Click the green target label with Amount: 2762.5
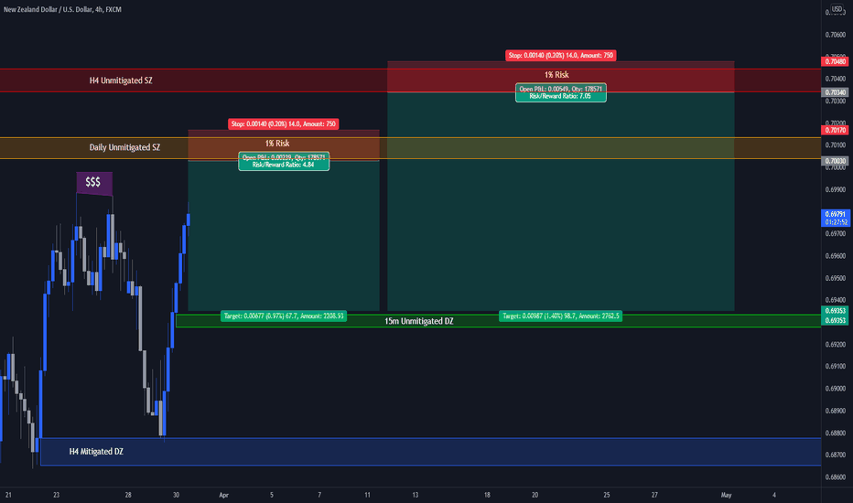Viewport: 853px width, 503px height. point(560,316)
